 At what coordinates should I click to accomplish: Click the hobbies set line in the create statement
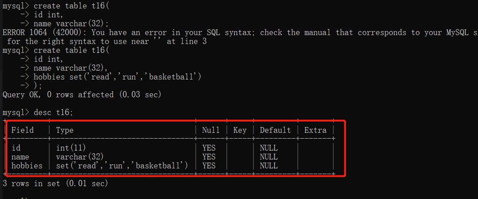118,77
